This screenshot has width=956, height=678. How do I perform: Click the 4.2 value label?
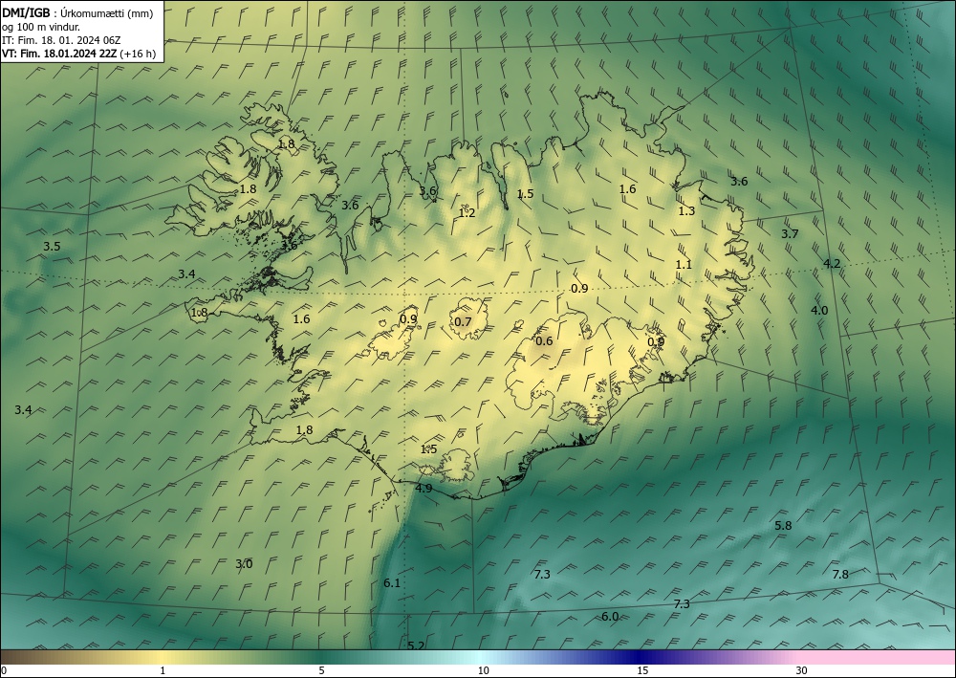pos(832,263)
